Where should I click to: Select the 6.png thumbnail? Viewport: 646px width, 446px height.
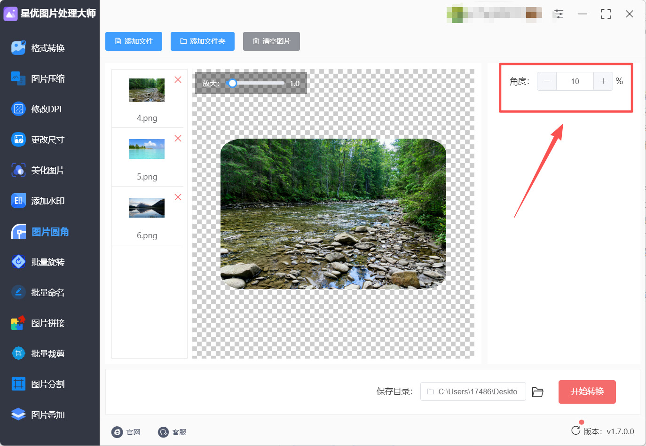point(147,208)
